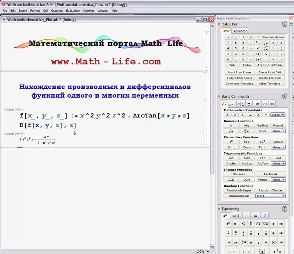
Task: Switch to Advanced calculator tab
Action: pos(240,31)
